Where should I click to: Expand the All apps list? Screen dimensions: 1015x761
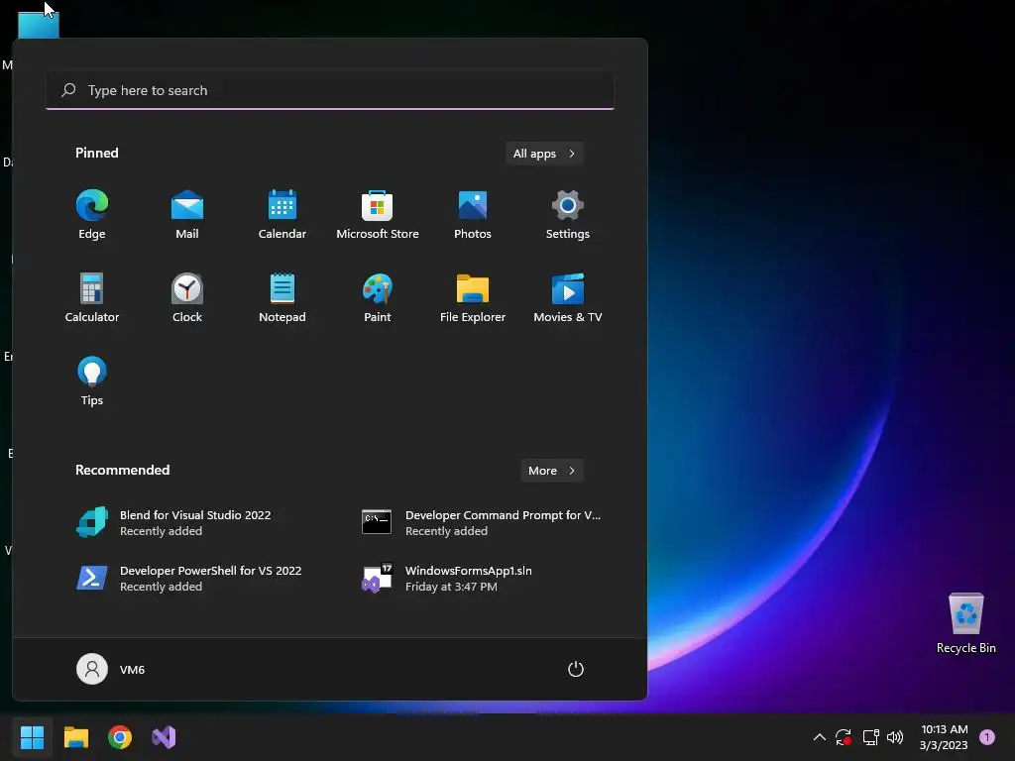544,154
